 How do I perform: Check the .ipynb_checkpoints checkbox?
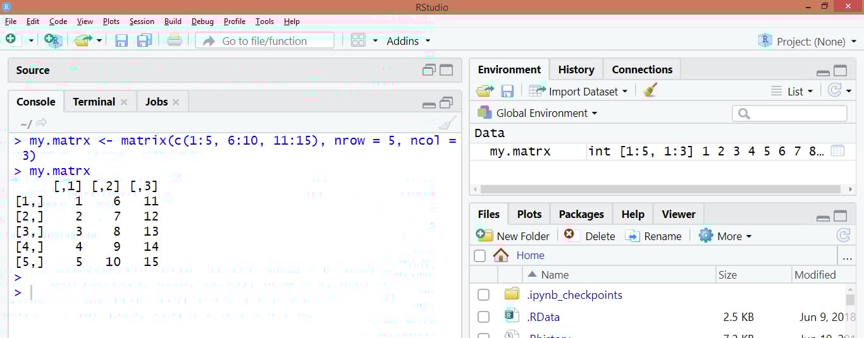click(483, 295)
